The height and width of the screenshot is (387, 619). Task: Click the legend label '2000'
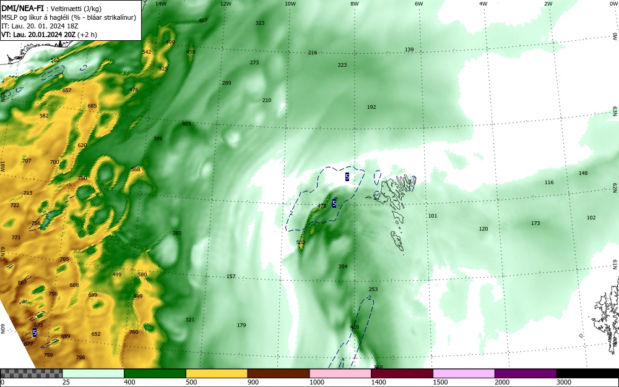502,382
